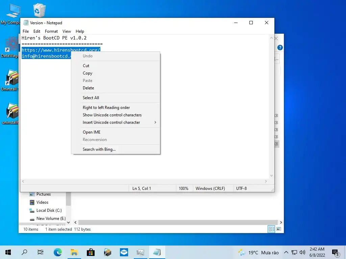
Task: Switch to Notepad taskbar icon
Action: point(157,252)
